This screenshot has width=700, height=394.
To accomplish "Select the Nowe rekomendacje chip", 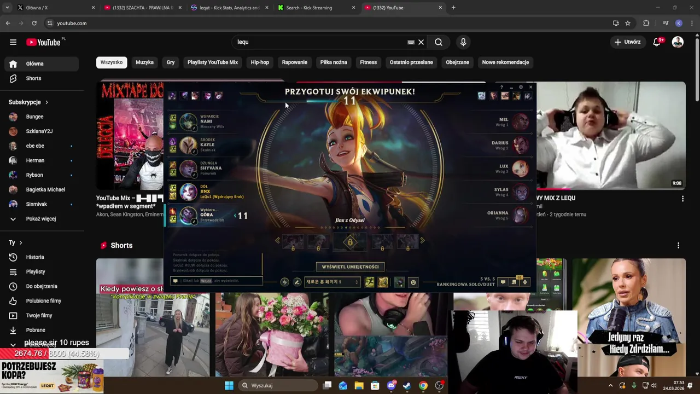I will [505, 62].
